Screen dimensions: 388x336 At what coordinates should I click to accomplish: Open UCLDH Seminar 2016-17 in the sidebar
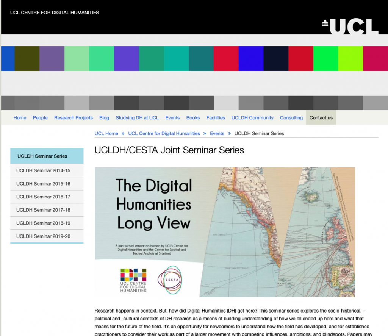[47, 197]
